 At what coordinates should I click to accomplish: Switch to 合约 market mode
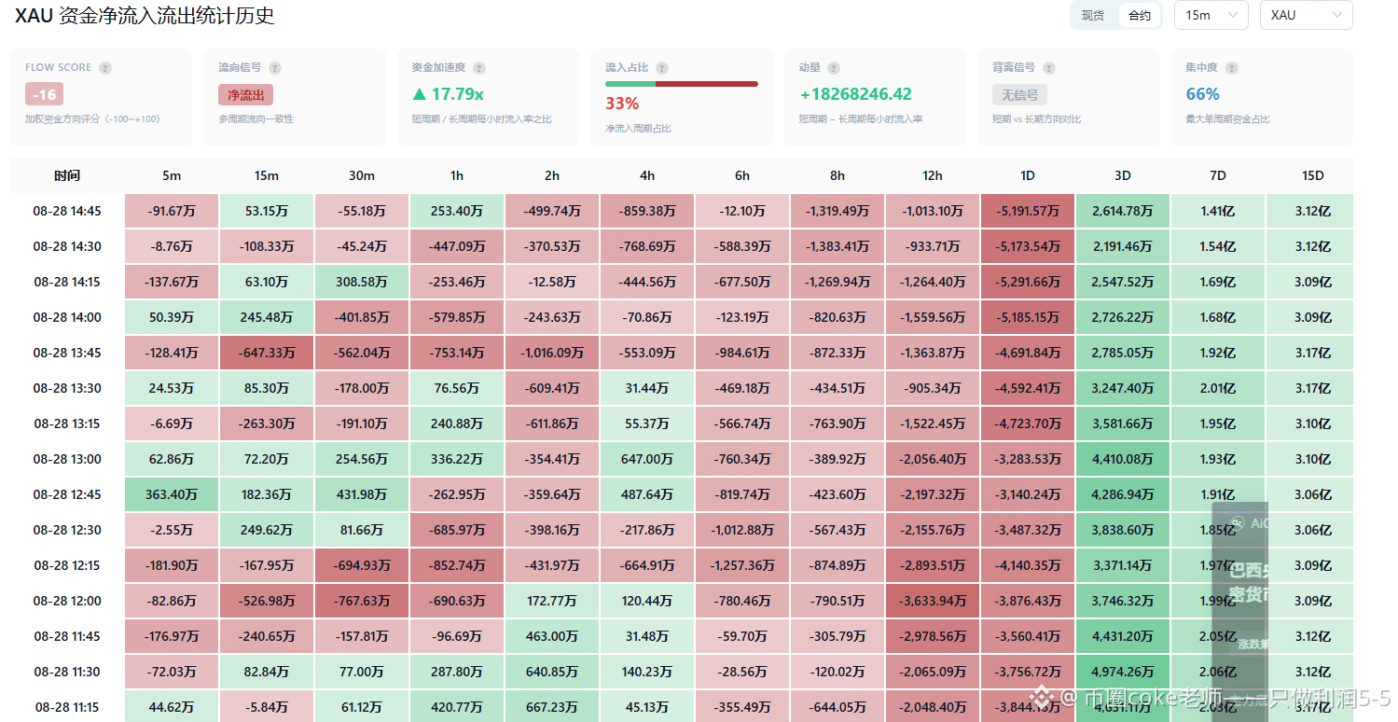click(x=1140, y=15)
